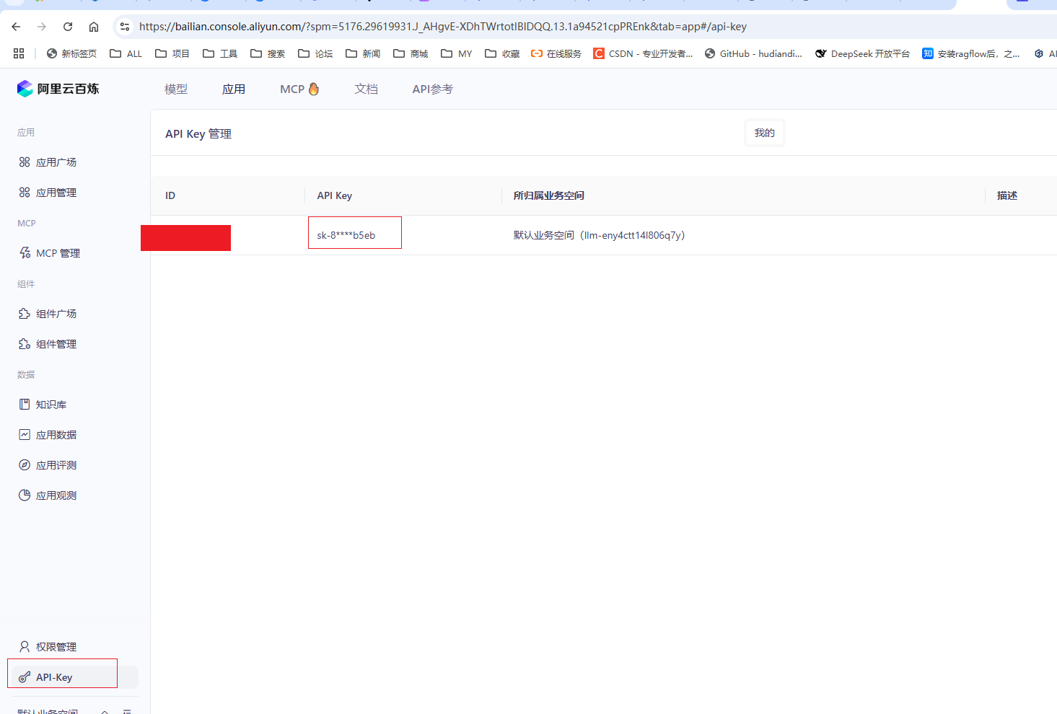Screen dimensions: 1057x714
Task: Open the 项目 bookmarks folder
Action: coord(172,53)
